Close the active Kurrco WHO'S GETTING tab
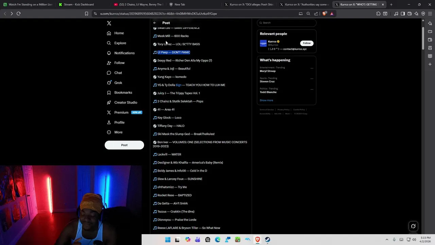The image size is (435, 245). point(383,4)
